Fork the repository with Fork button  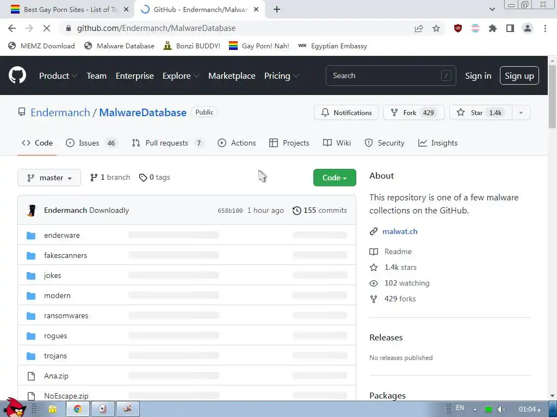click(x=413, y=113)
